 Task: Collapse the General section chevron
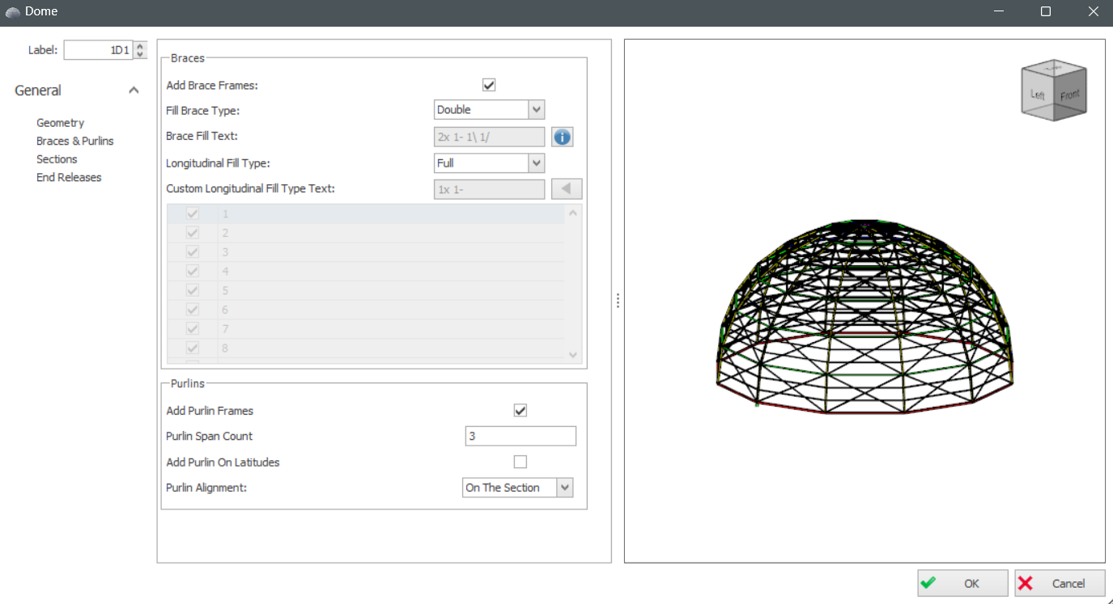[x=134, y=91]
